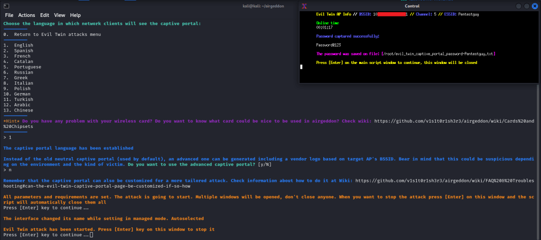Image resolution: width=541 pixels, height=240 pixels.
Task: Maximize the Control window
Action: click(x=527, y=6)
